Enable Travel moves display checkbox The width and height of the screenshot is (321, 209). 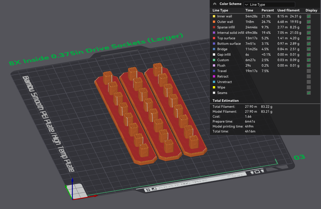click(309, 71)
